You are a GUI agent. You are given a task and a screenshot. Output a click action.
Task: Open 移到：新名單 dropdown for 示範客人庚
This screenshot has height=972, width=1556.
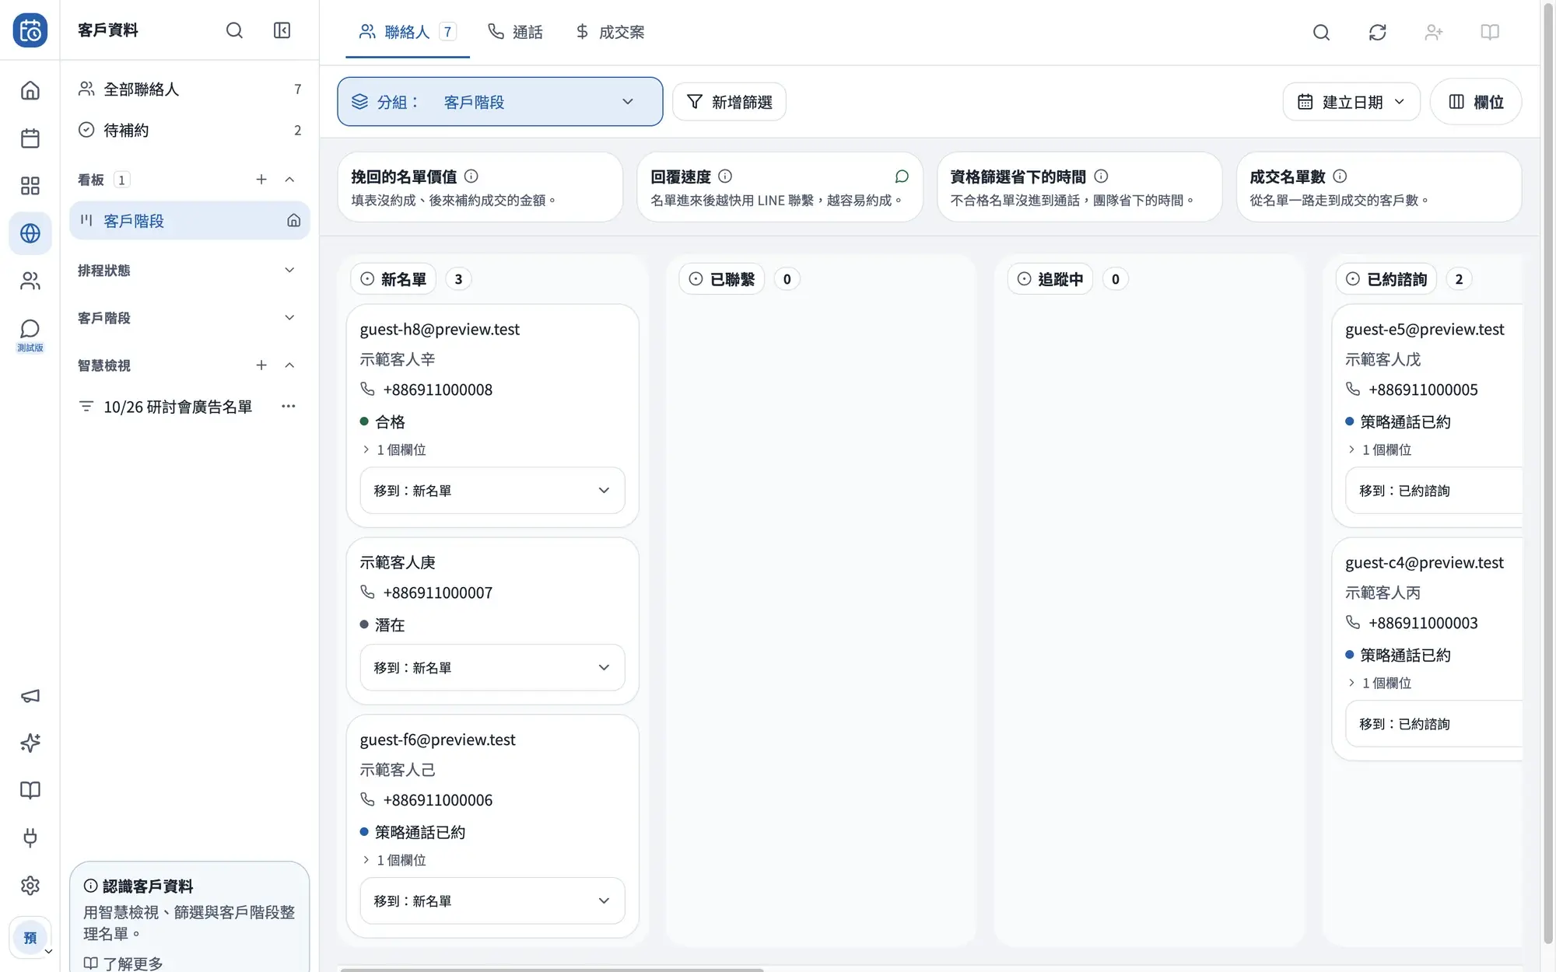click(x=492, y=667)
